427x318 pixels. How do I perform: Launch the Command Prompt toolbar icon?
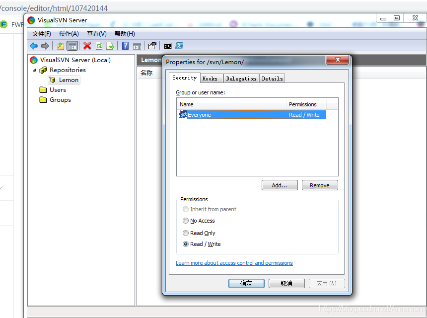point(168,46)
